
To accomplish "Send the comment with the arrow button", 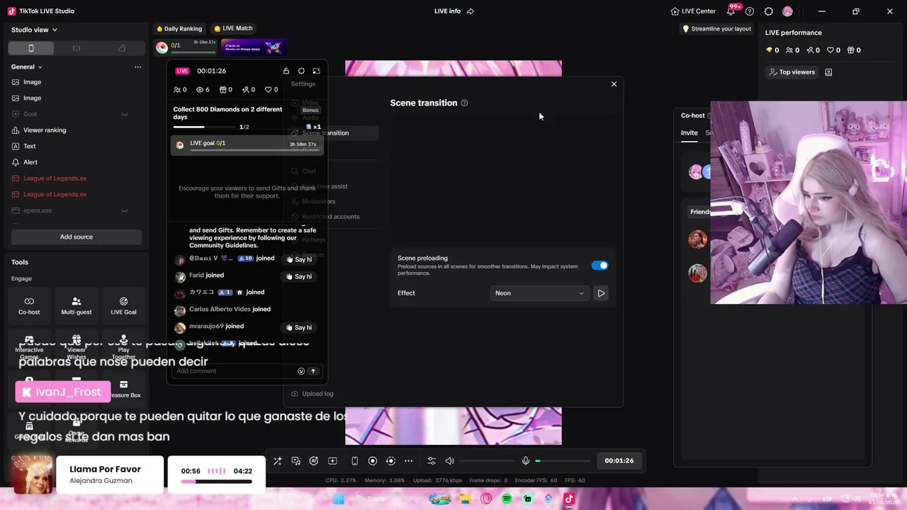I will click(x=313, y=371).
